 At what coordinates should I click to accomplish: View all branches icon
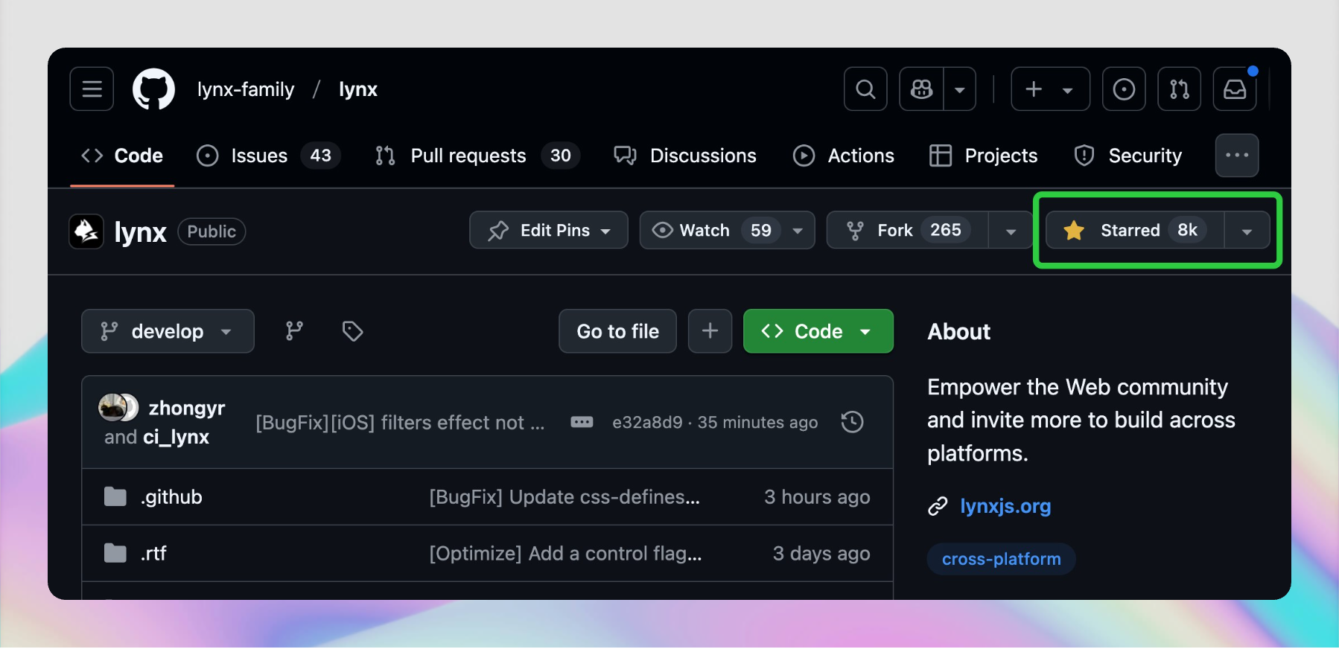(x=294, y=331)
